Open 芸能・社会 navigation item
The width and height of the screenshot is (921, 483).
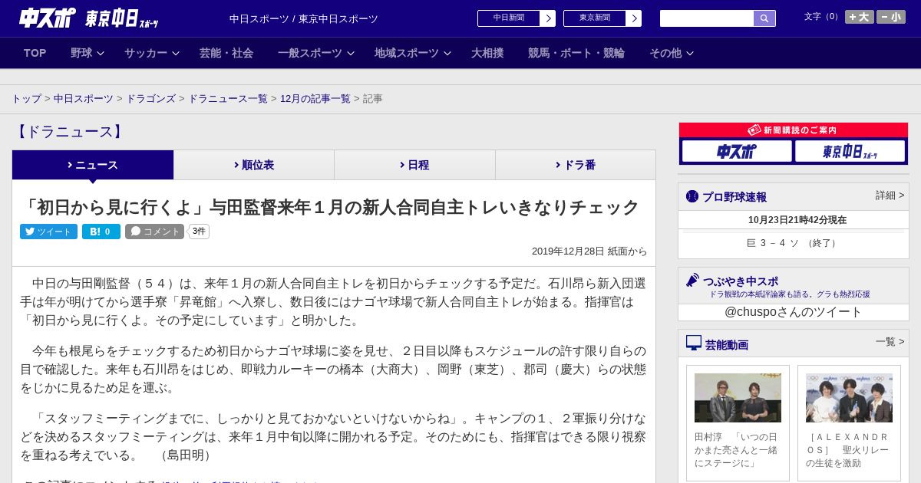pyautogui.click(x=226, y=53)
